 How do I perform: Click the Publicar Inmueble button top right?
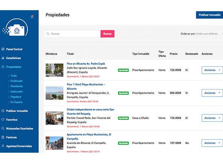tap(209, 15)
